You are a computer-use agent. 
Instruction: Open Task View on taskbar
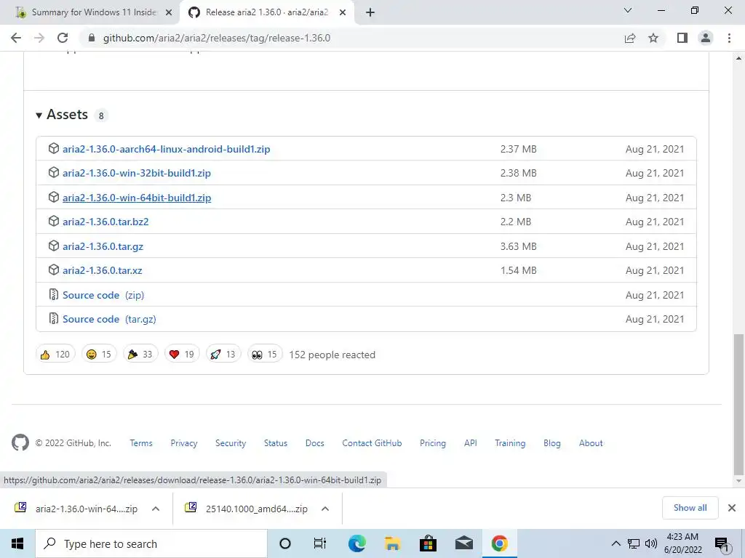click(320, 543)
